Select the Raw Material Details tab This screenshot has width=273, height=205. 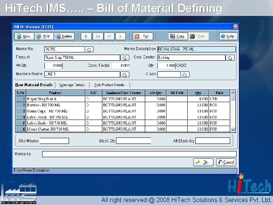coord(34,85)
